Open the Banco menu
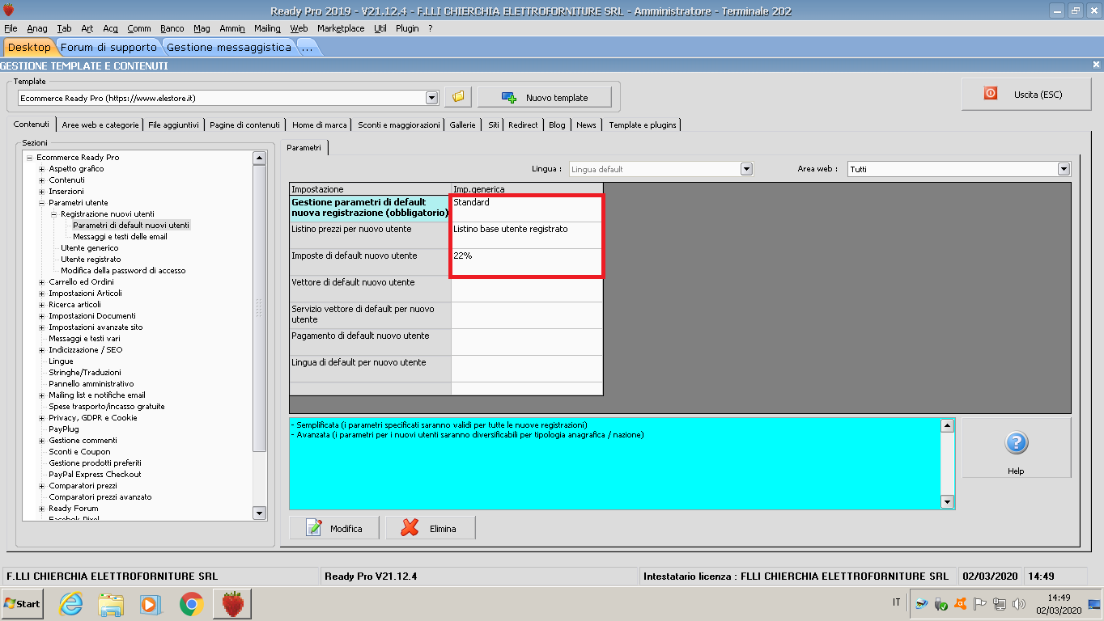Screen dimensions: 1104x621 [172, 27]
